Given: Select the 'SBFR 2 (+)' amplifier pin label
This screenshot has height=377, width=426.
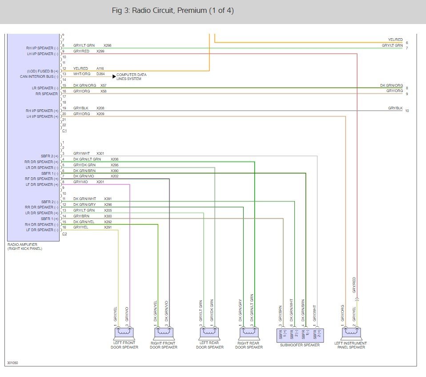Looking at the screenshot, I should tap(50, 156).
